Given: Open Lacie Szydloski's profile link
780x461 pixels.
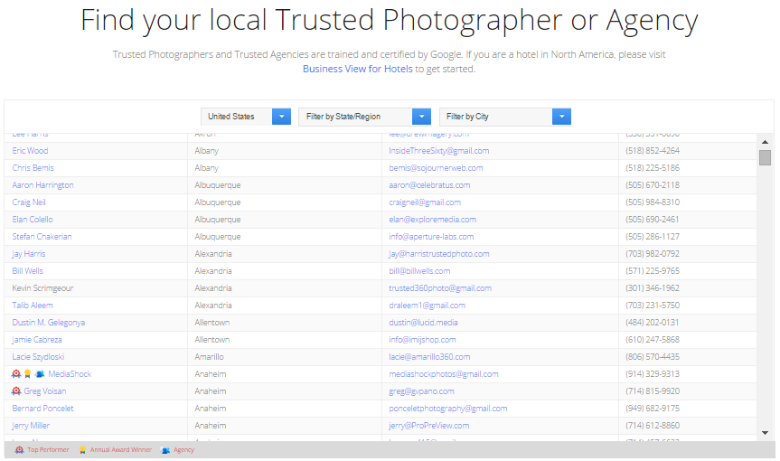Looking at the screenshot, I should (x=38, y=357).
